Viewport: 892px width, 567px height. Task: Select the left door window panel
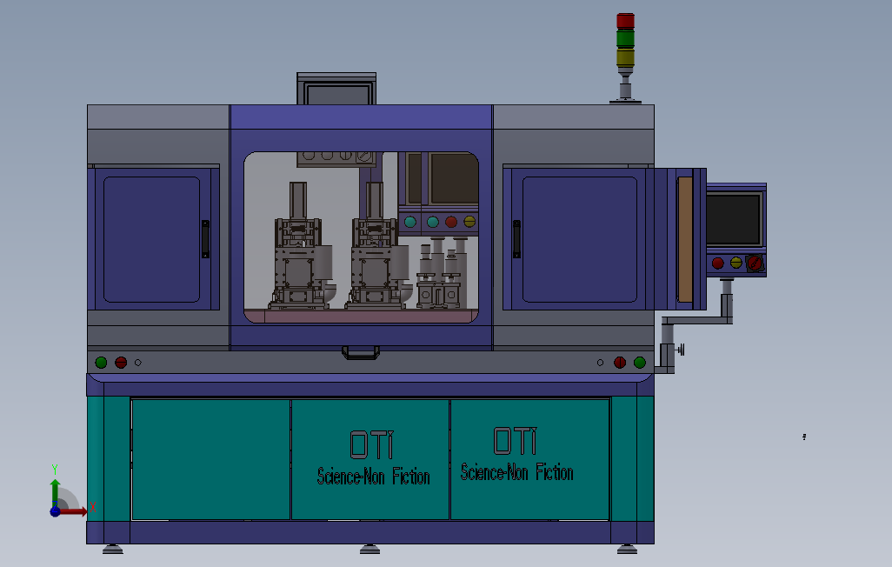pos(151,239)
